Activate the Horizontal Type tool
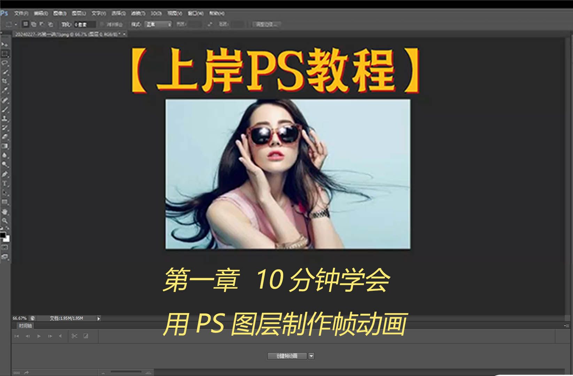 tap(5, 183)
